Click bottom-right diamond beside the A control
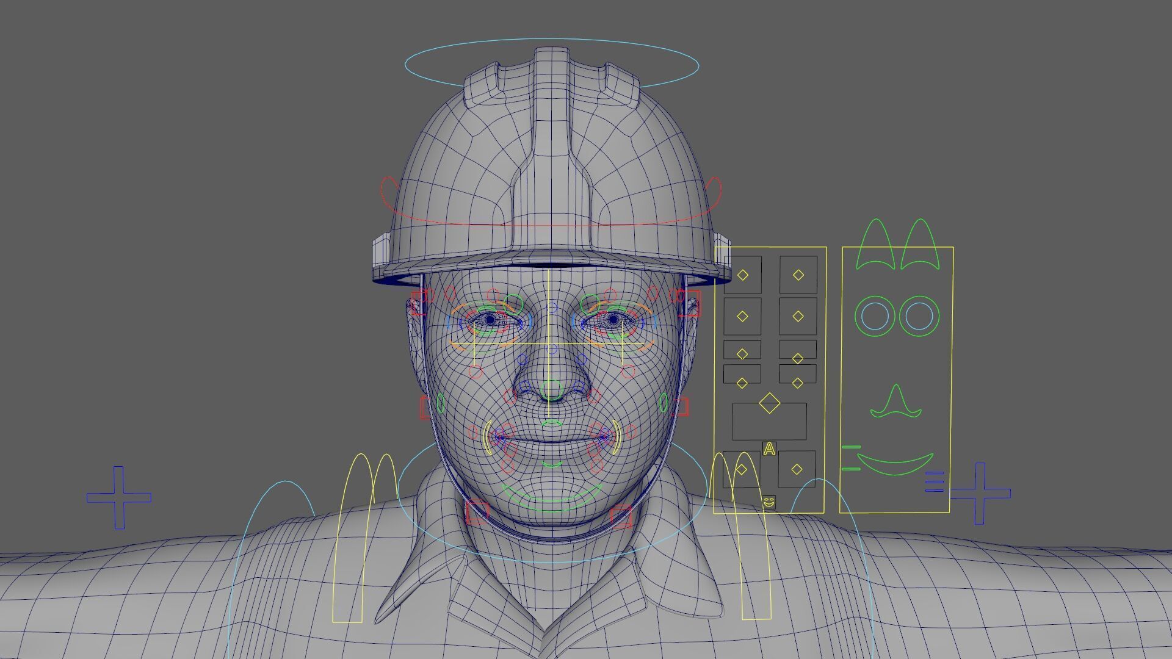The image size is (1172, 659). pos(797,469)
